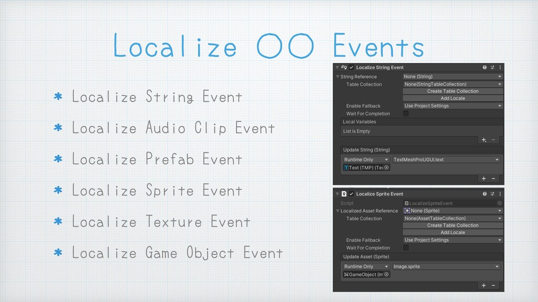Open the None(StringTableCollection) dropdown
538x302 pixels.
452,84
